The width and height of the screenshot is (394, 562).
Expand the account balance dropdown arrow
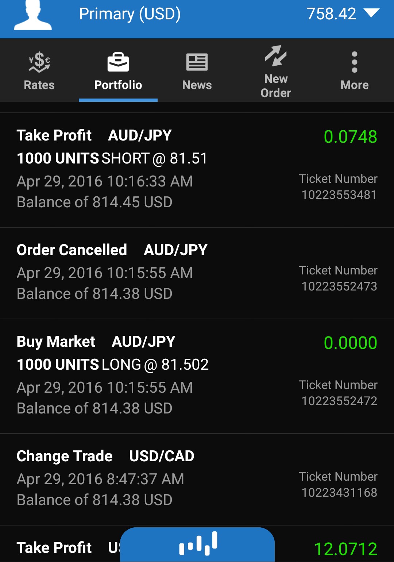coord(372,14)
